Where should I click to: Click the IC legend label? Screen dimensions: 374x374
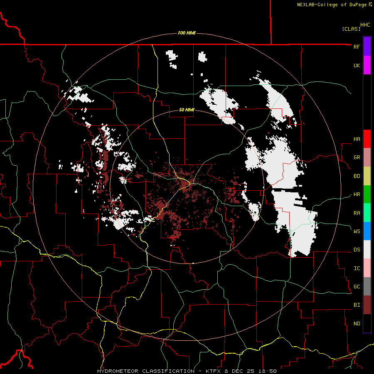[357, 268]
